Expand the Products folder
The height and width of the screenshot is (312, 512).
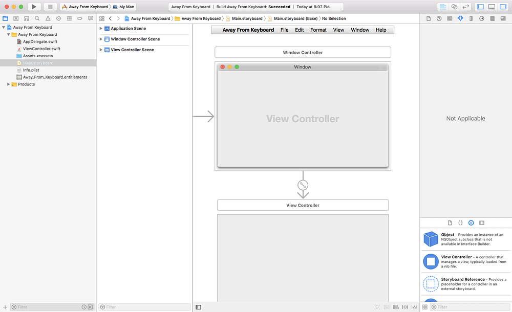[9, 84]
